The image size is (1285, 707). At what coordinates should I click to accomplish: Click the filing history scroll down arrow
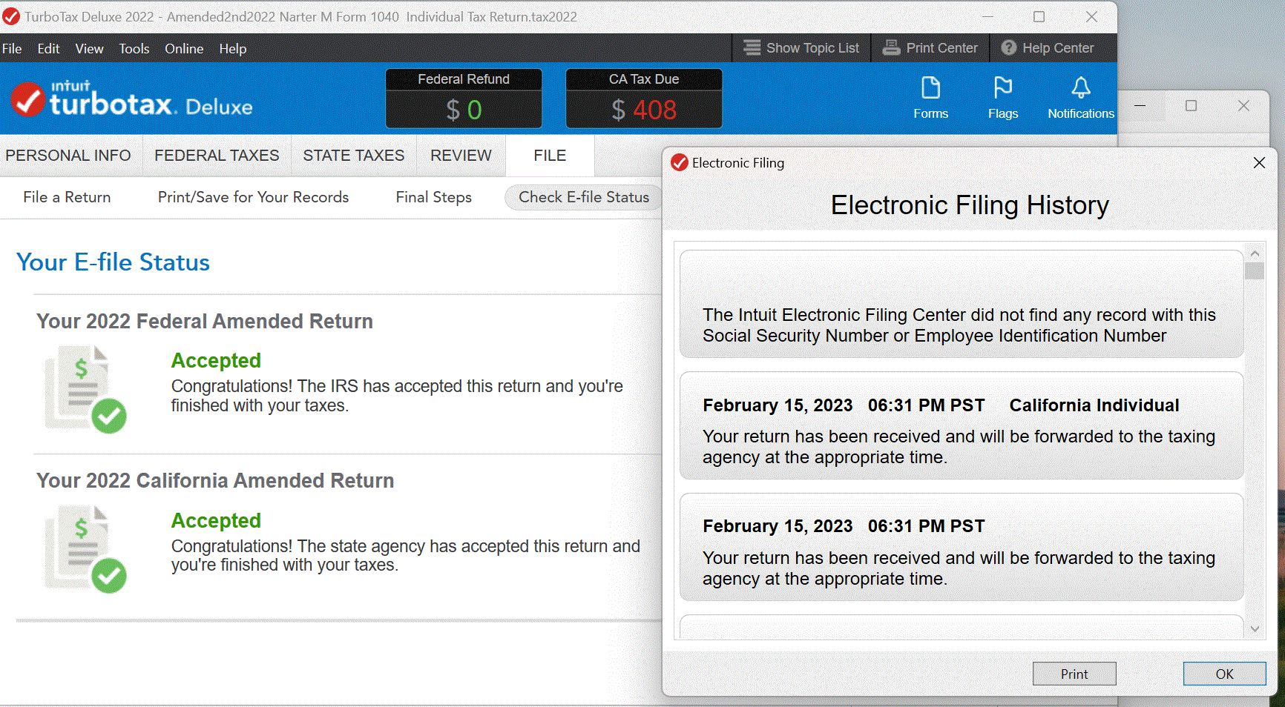click(x=1255, y=629)
